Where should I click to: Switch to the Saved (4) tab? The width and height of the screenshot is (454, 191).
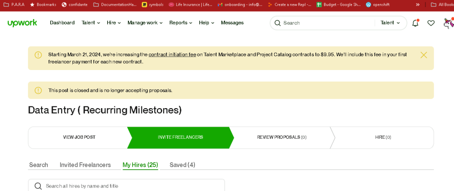pyautogui.click(x=182, y=165)
